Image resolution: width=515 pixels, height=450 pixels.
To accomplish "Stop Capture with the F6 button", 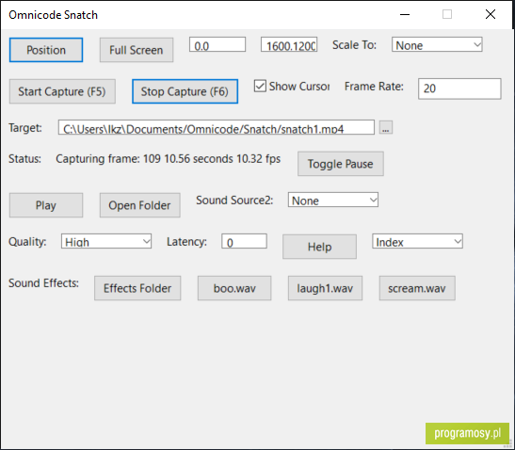I will [x=185, y=91].
